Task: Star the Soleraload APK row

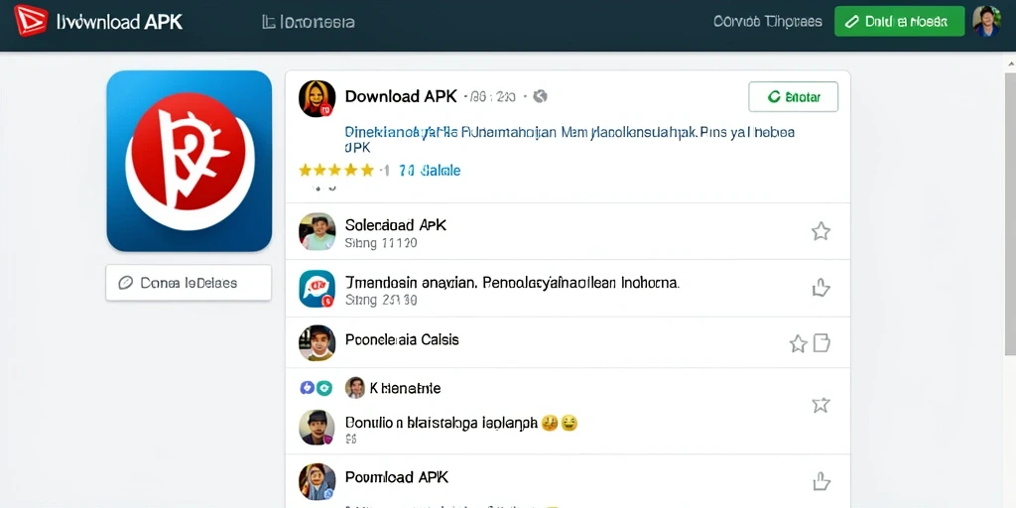Action: [821, 231]
